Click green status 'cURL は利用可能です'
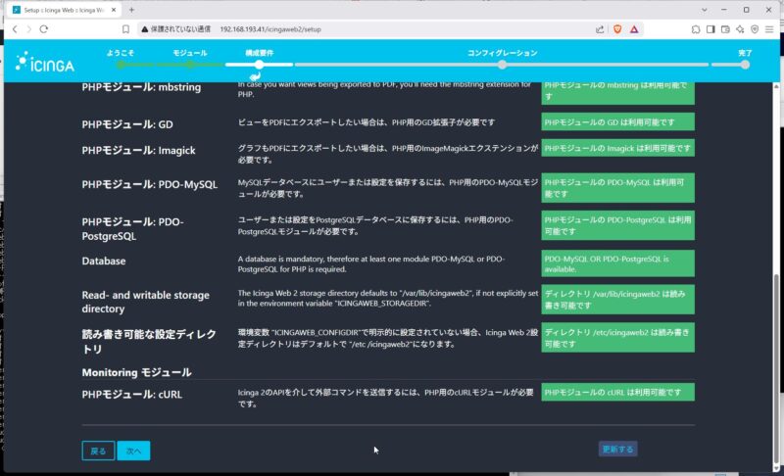Image resolution: width=784 pixels, height=476 pixels. click(x=618, y=392)
